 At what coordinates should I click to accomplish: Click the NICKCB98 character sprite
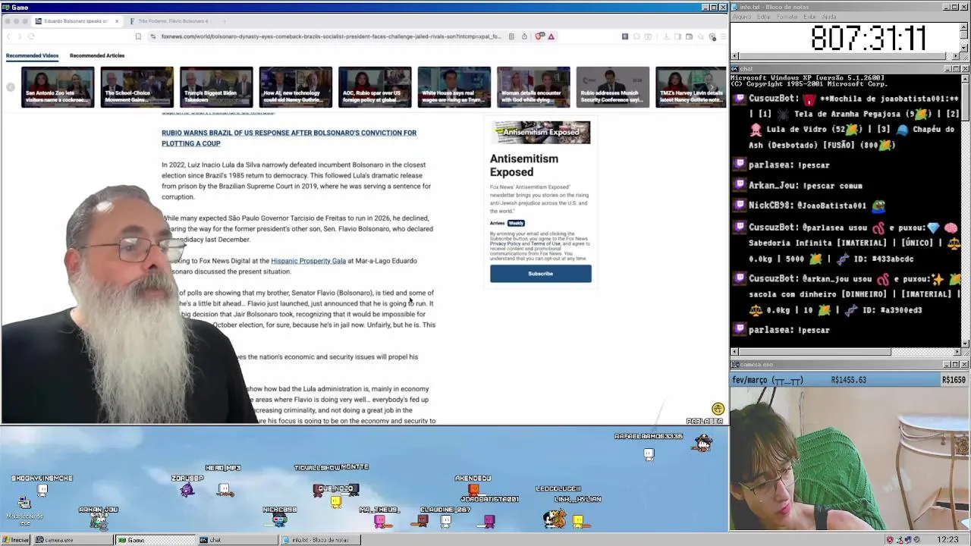[x=280, y=520]
